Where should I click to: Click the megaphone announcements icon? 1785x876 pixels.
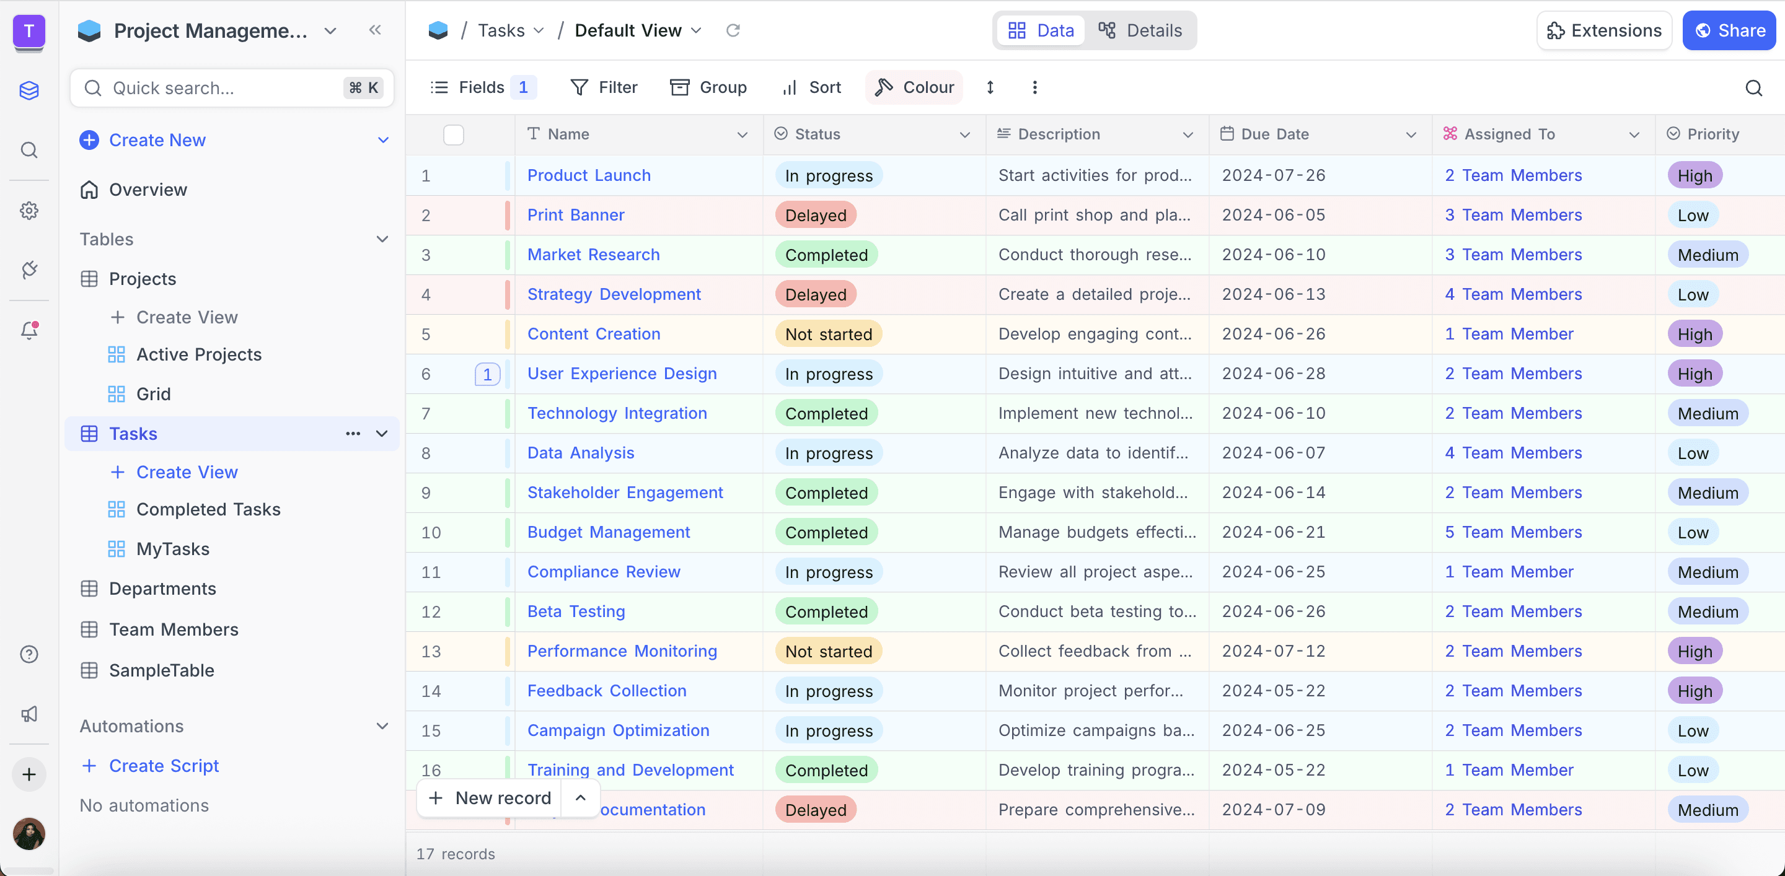tap(29, 714)
